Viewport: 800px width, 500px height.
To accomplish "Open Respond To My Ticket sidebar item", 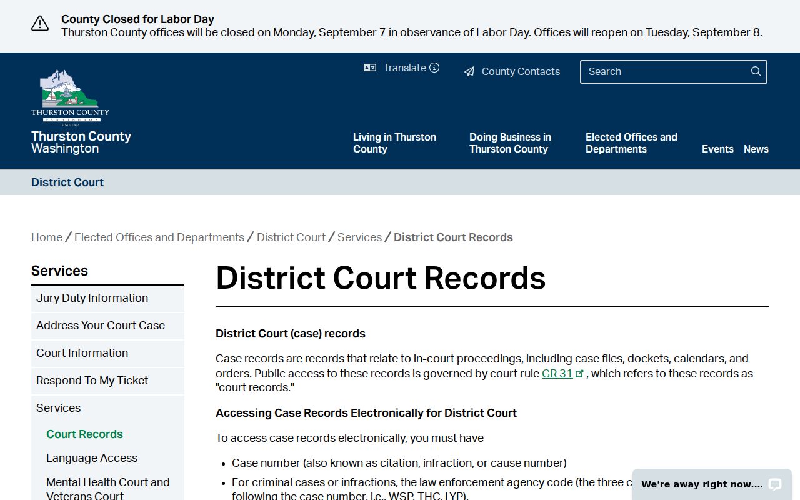I will [x=107, y=381].
